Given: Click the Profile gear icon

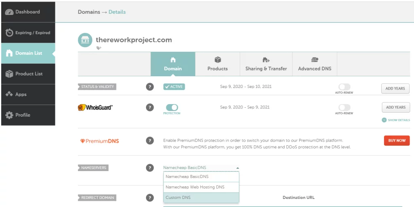Looking at the screenshot, I should coord(9,115).
